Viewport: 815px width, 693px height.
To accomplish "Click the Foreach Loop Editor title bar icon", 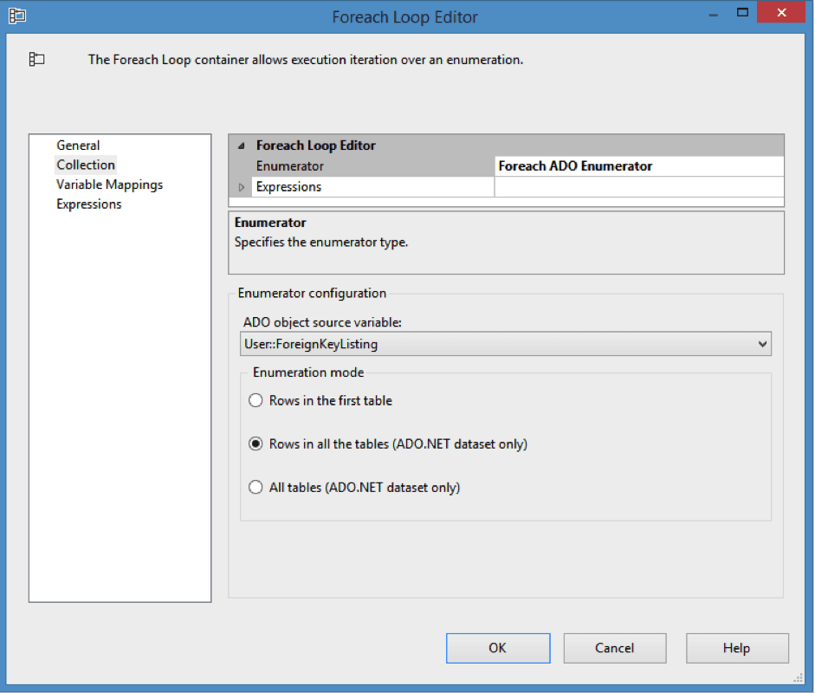I will [x=17, y=16].
